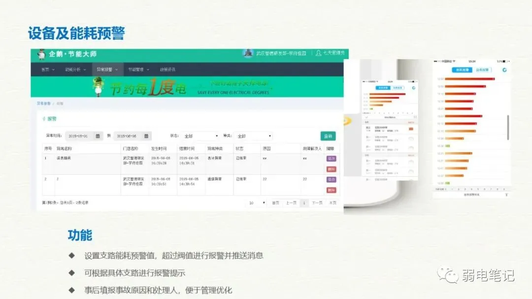Expand the 节能管理 nav dropdown
Viewport: 532px width, 299px height.
click(x=139, y=69)
